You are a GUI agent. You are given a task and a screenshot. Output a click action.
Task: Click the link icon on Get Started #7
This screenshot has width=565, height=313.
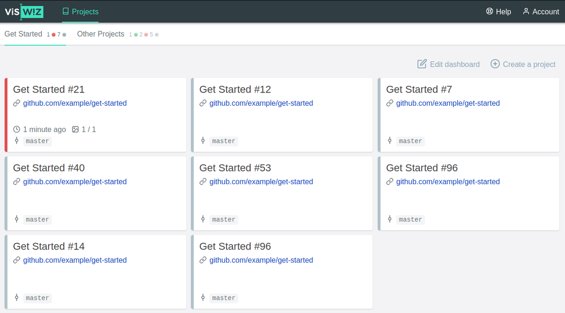coord(390,103)
